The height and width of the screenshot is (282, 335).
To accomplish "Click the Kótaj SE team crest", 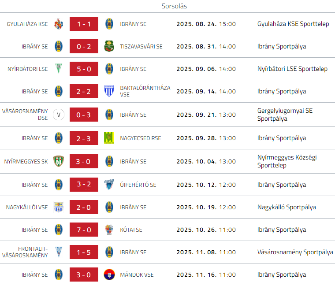I will (109, 230).
